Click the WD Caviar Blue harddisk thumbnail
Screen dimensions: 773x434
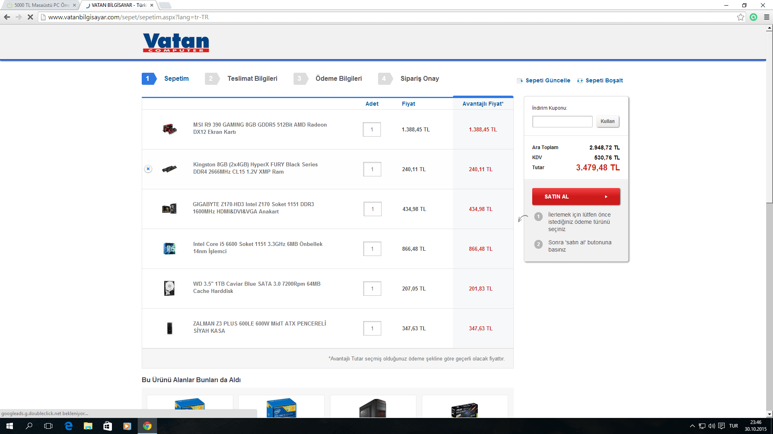(169, 288)
